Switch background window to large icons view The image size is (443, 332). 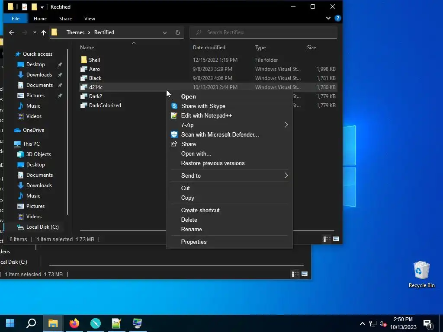pos(305,274)
